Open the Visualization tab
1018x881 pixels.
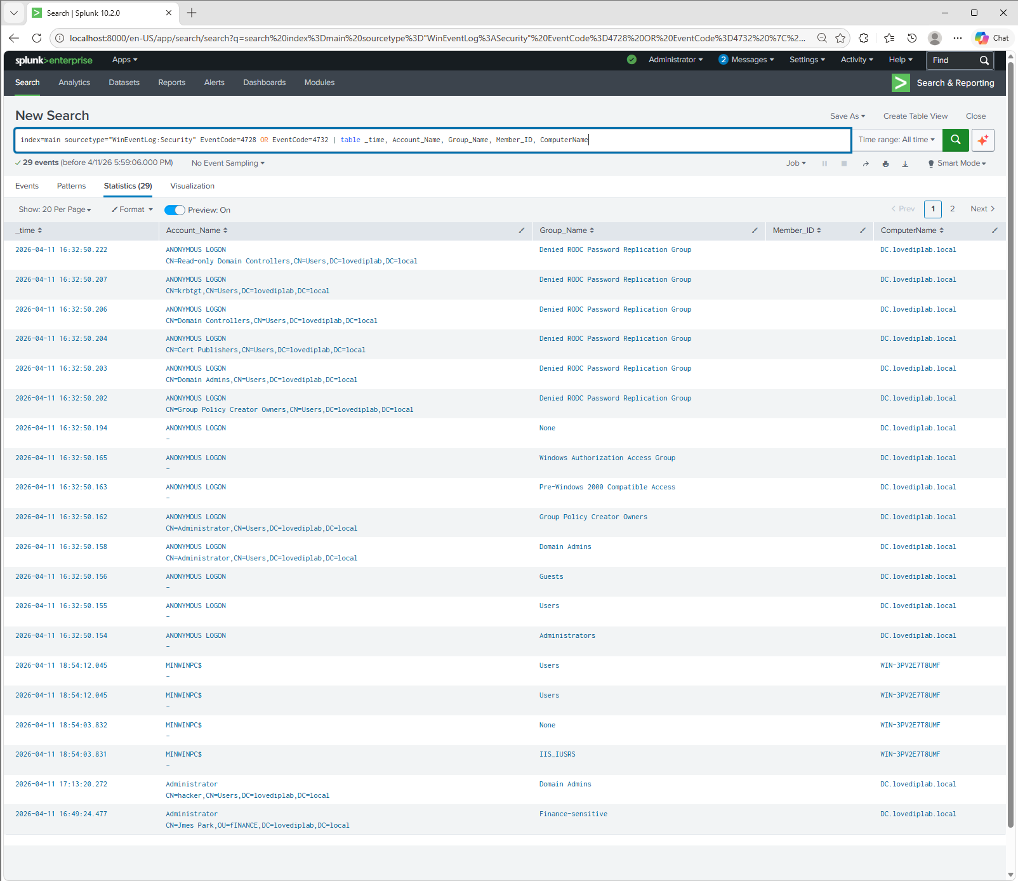[x=192, y=186]
